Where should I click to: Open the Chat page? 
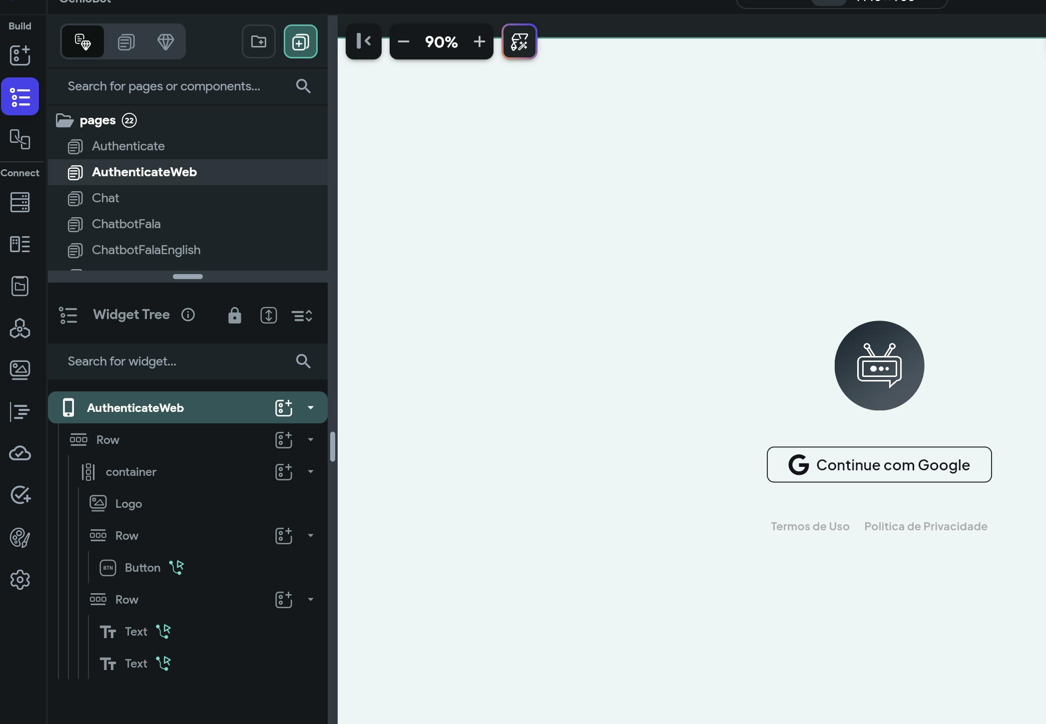click(188, 198)
